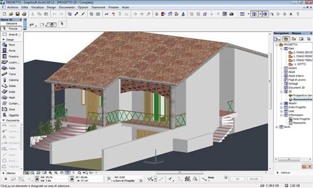This screenshot has width=313, height=188.
Task: Click the syringe inject parameters icon
Action: [83, 14]
